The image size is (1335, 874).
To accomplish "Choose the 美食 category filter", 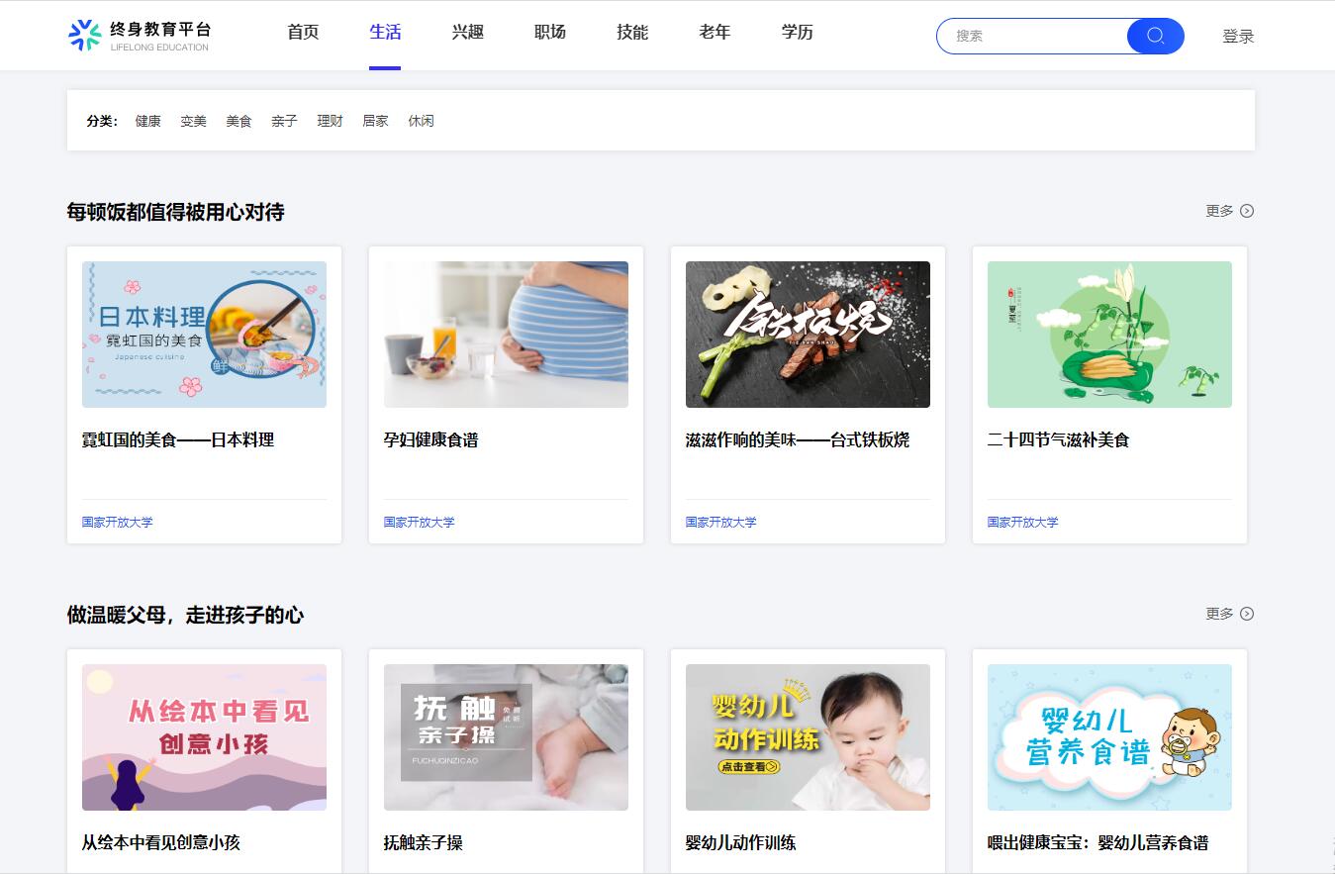I will [x=238, y=121].
